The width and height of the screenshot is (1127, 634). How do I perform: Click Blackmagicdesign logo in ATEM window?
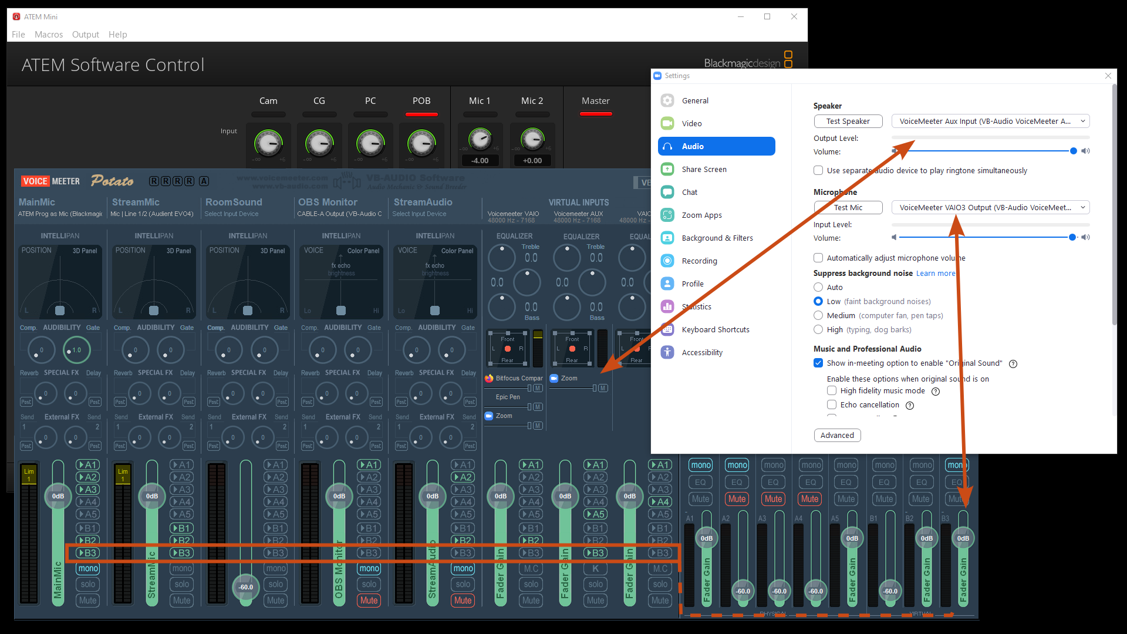click(x=748, y=60)
